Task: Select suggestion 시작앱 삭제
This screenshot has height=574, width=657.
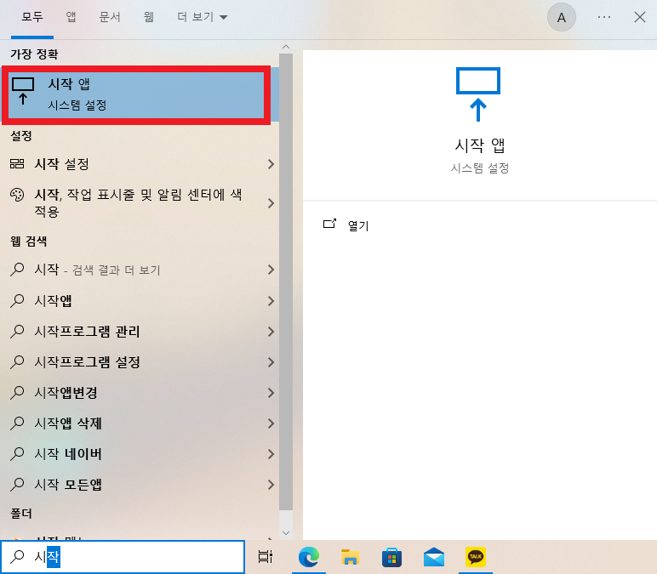Action: pos(140,423)
